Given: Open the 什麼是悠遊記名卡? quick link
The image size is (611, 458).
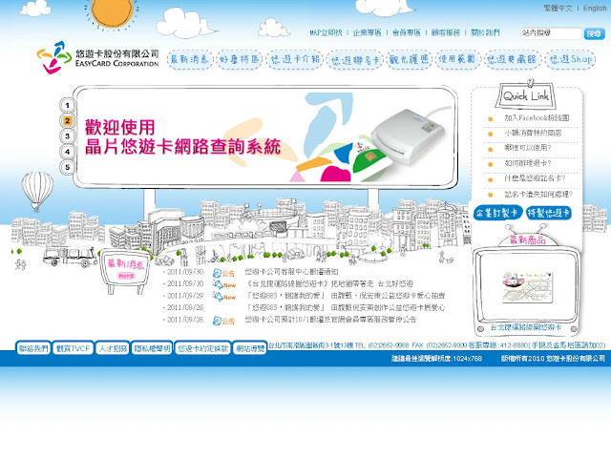Looking at the screenshot, I should pos(535,178).
